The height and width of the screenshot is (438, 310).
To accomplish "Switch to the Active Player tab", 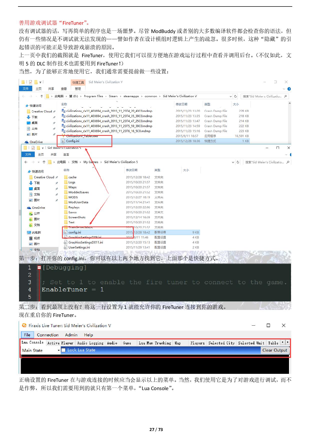I will coord(60,343).
